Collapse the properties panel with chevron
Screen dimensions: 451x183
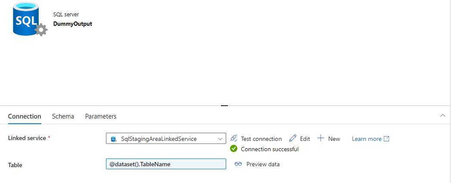pos(443,116)
